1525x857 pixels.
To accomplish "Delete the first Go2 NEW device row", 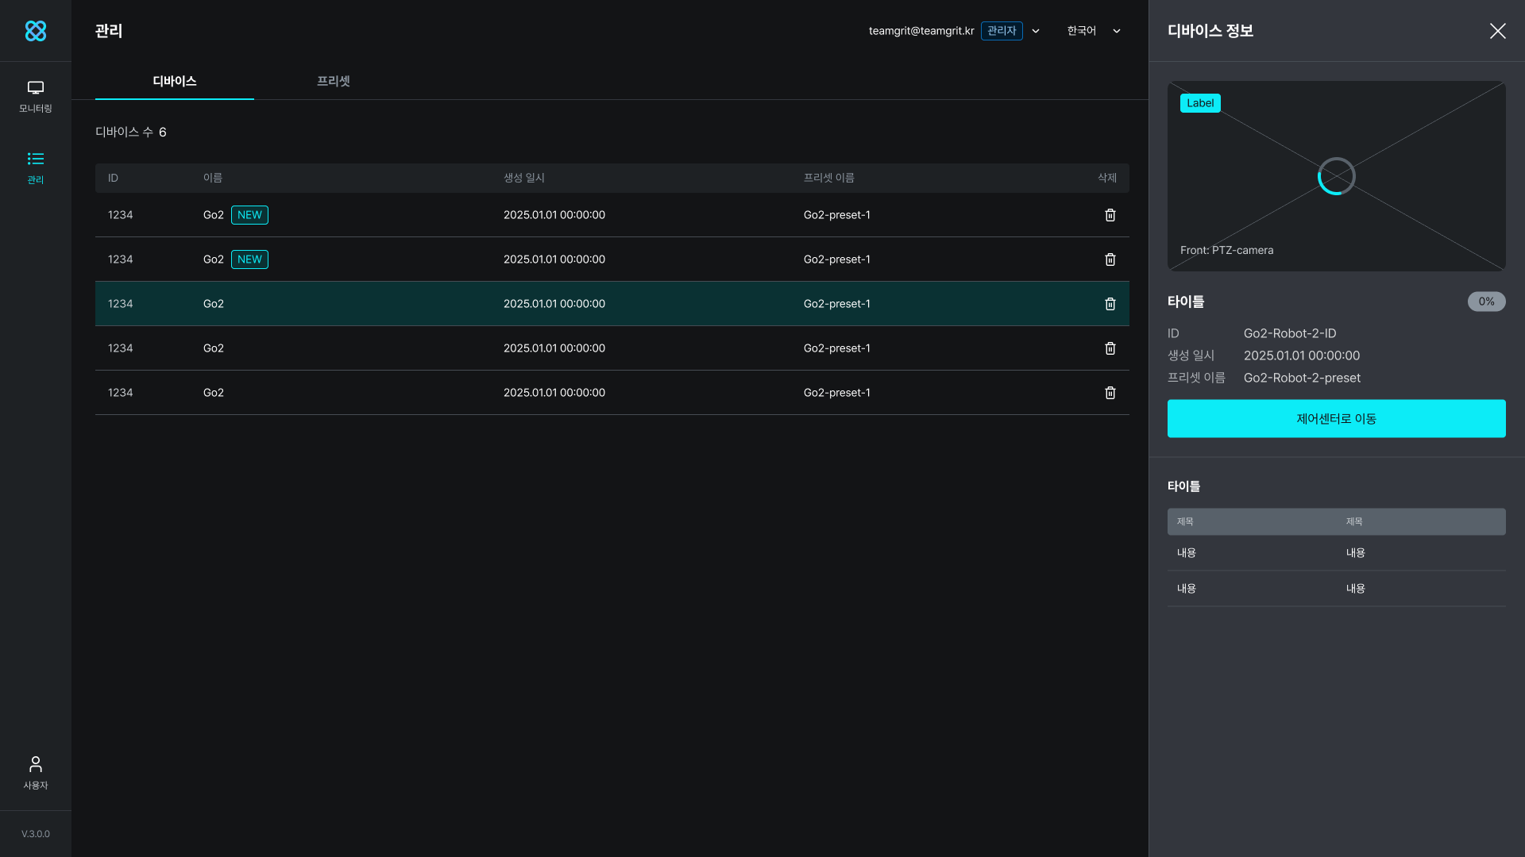I will click(x=1110, y=215).
